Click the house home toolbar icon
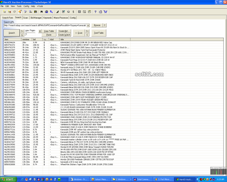Image resolution: width=227 pixels, height=182 pixels. pyautogui.click(x=68, y=12)
